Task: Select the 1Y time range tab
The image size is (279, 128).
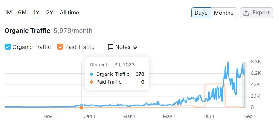Action: (x=36, y=13)
